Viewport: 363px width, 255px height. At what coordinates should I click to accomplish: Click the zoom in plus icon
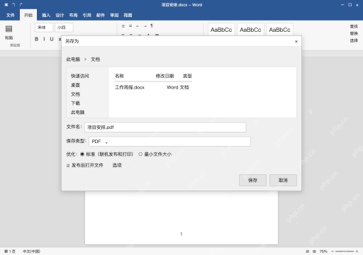[x=357, y=251]
